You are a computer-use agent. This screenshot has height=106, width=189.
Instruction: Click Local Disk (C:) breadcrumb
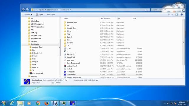click(x=52, y=10)
